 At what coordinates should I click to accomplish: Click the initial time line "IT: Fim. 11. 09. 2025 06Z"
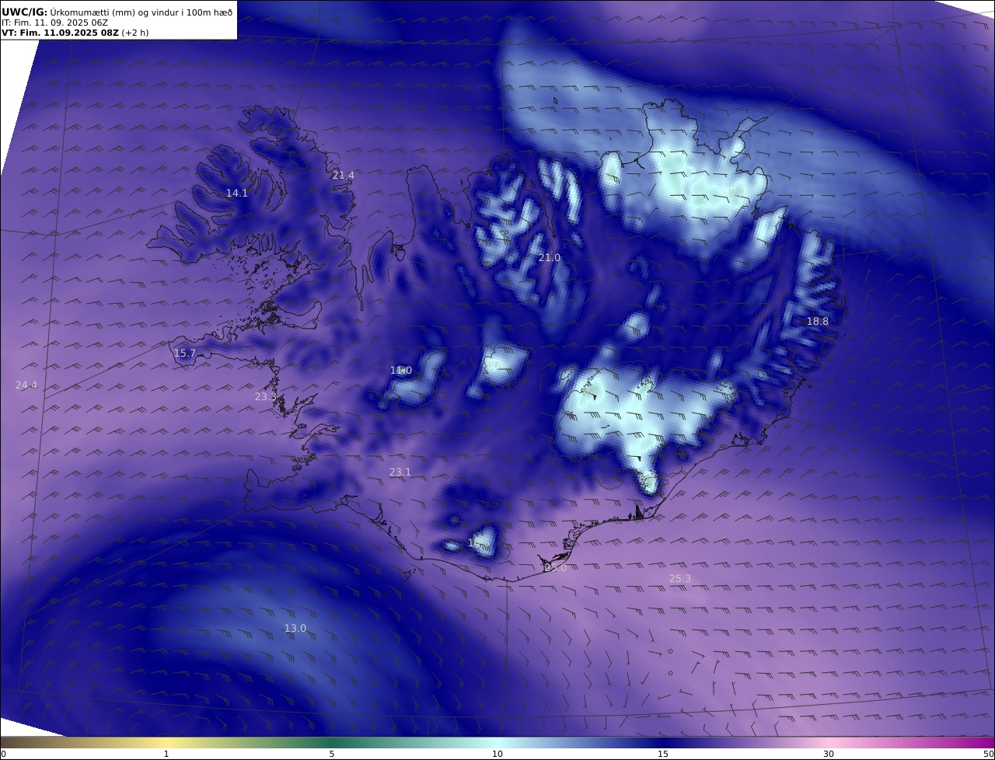54,23
